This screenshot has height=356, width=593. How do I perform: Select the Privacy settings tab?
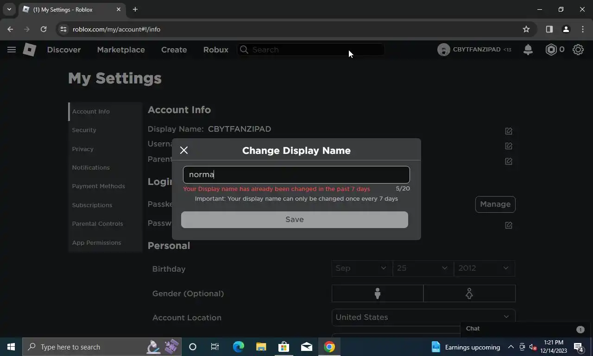pos(105,149)
